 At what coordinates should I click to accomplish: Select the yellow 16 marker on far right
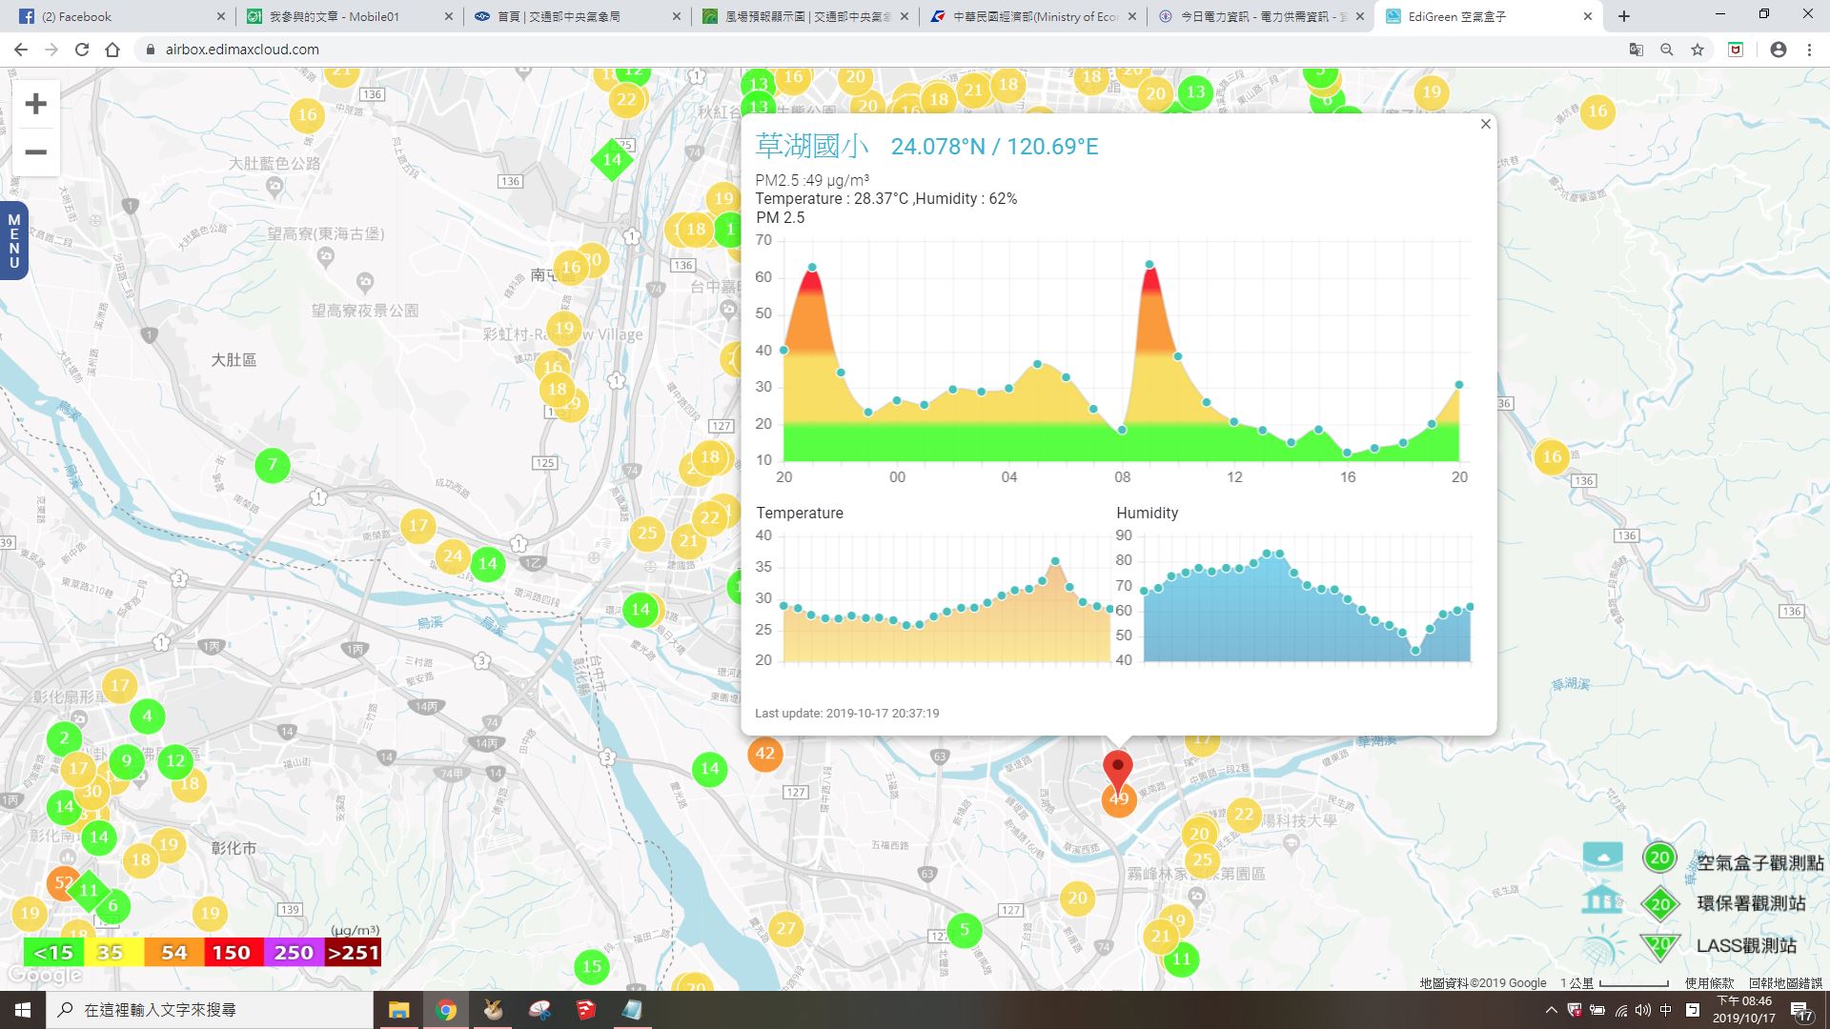coord(1552,456)
